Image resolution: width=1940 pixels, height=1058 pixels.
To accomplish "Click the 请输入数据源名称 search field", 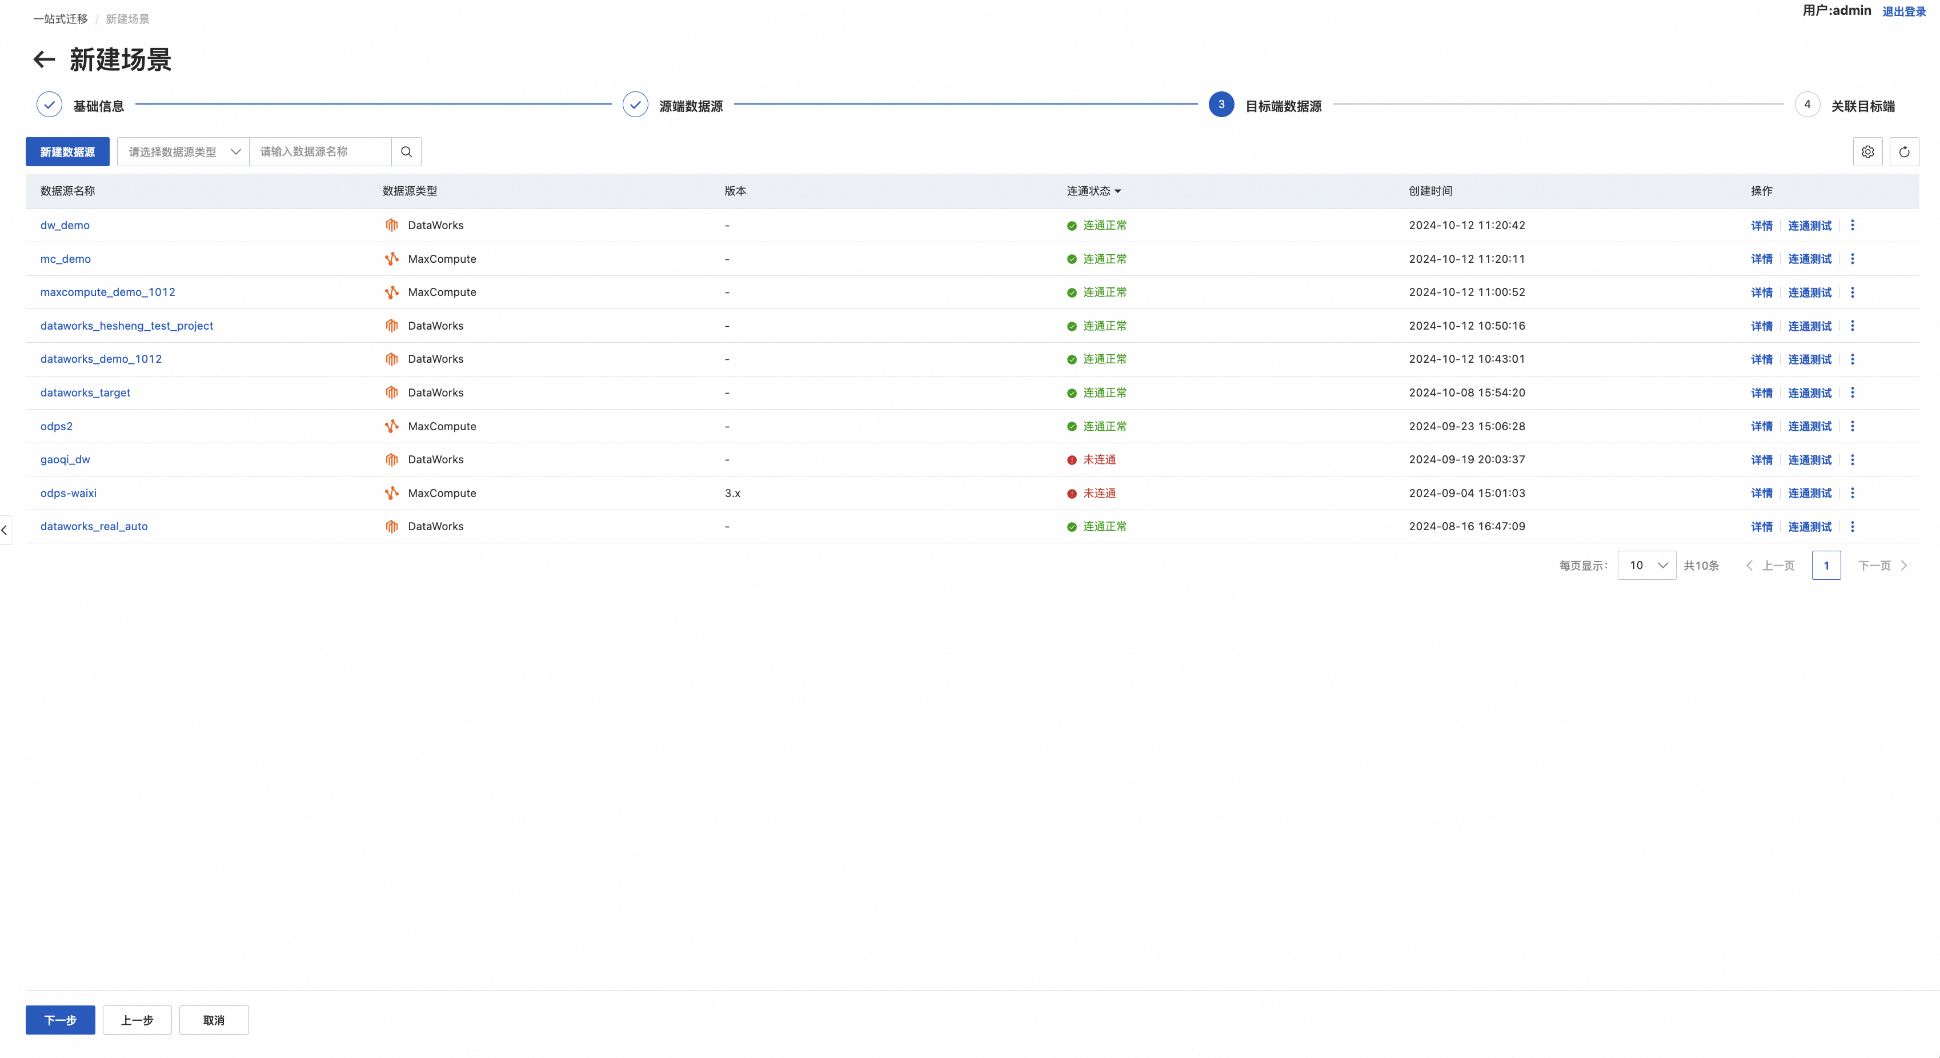I will pyautogui.click(x=321, y=151).
